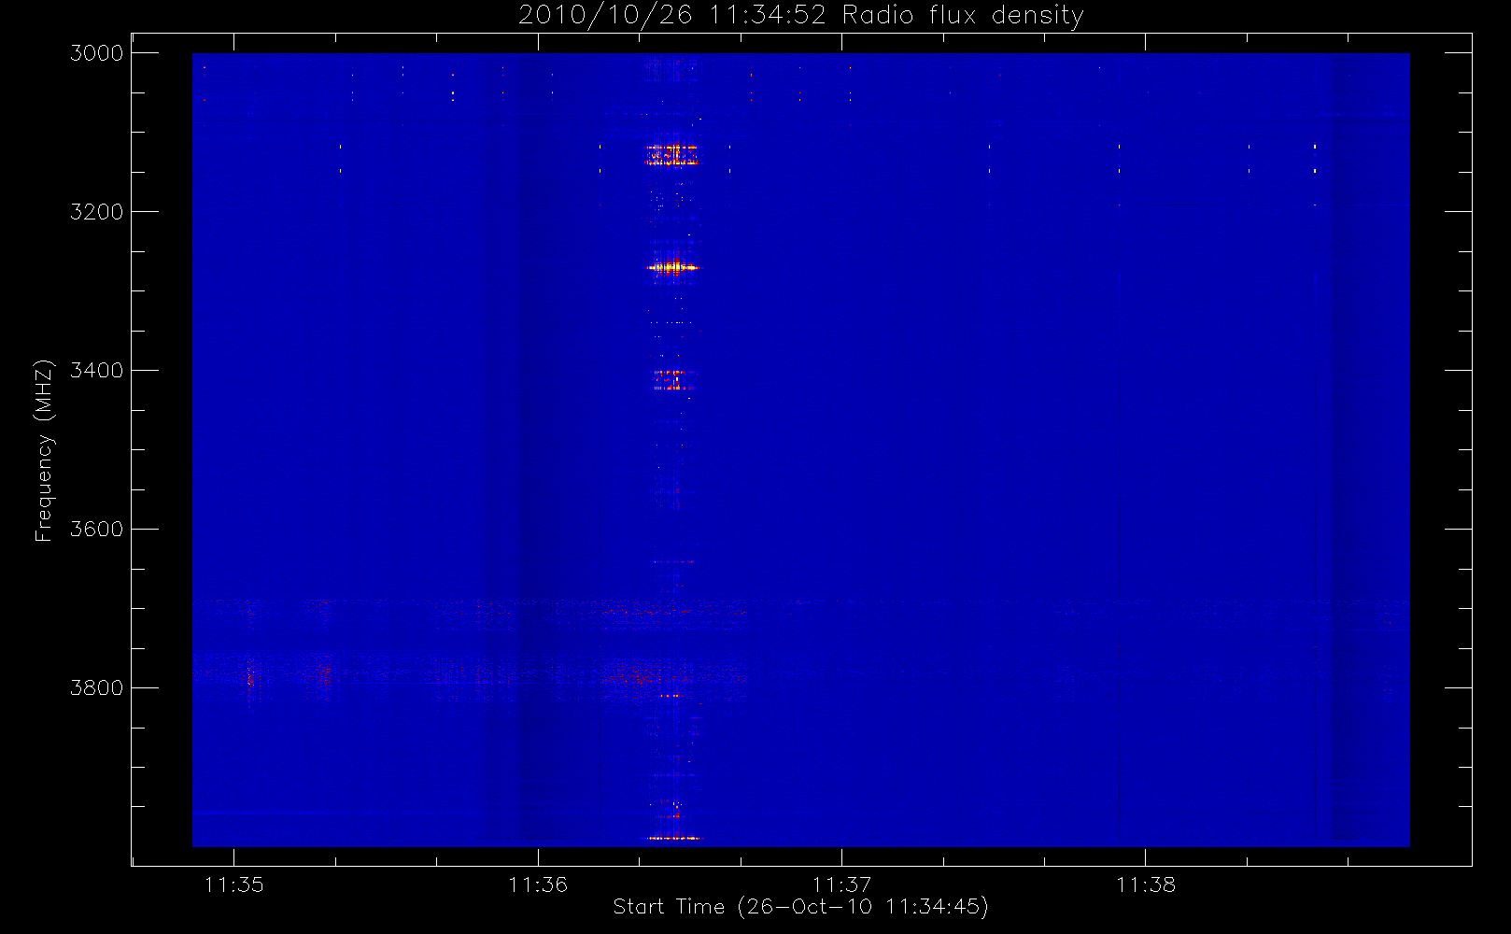Click the 3800 frequency tick label
Image resolution: width=1511 pixels, height=934 pixels.
97,688
